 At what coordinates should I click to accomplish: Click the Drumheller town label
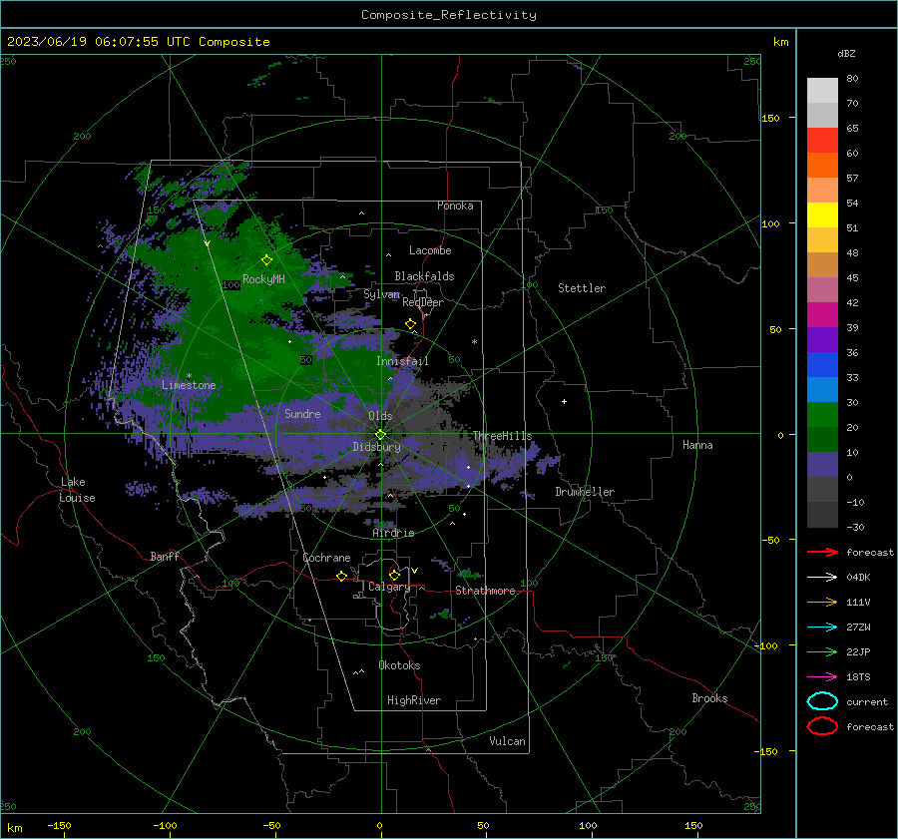[x=585, y=492]
